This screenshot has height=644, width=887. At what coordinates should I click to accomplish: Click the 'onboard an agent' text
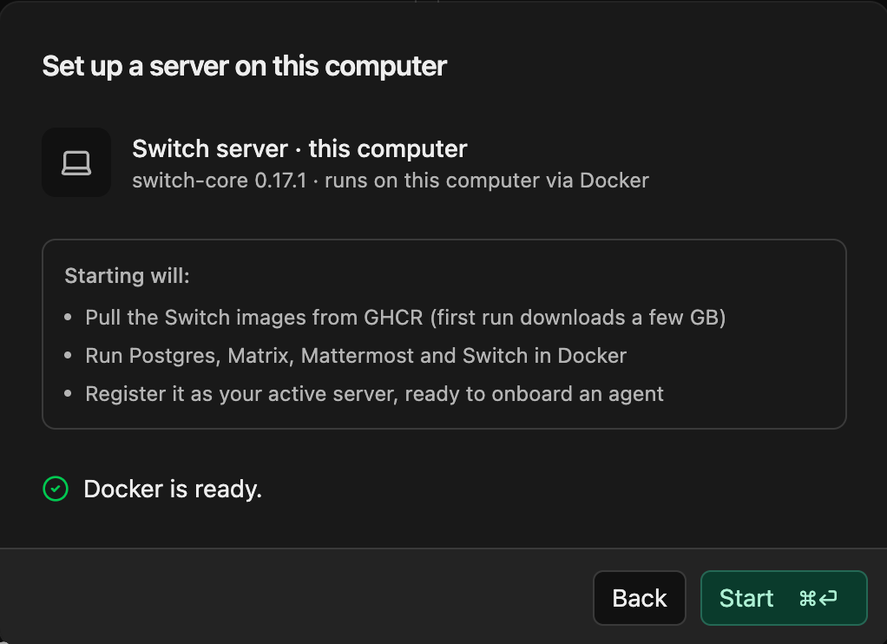577,394
